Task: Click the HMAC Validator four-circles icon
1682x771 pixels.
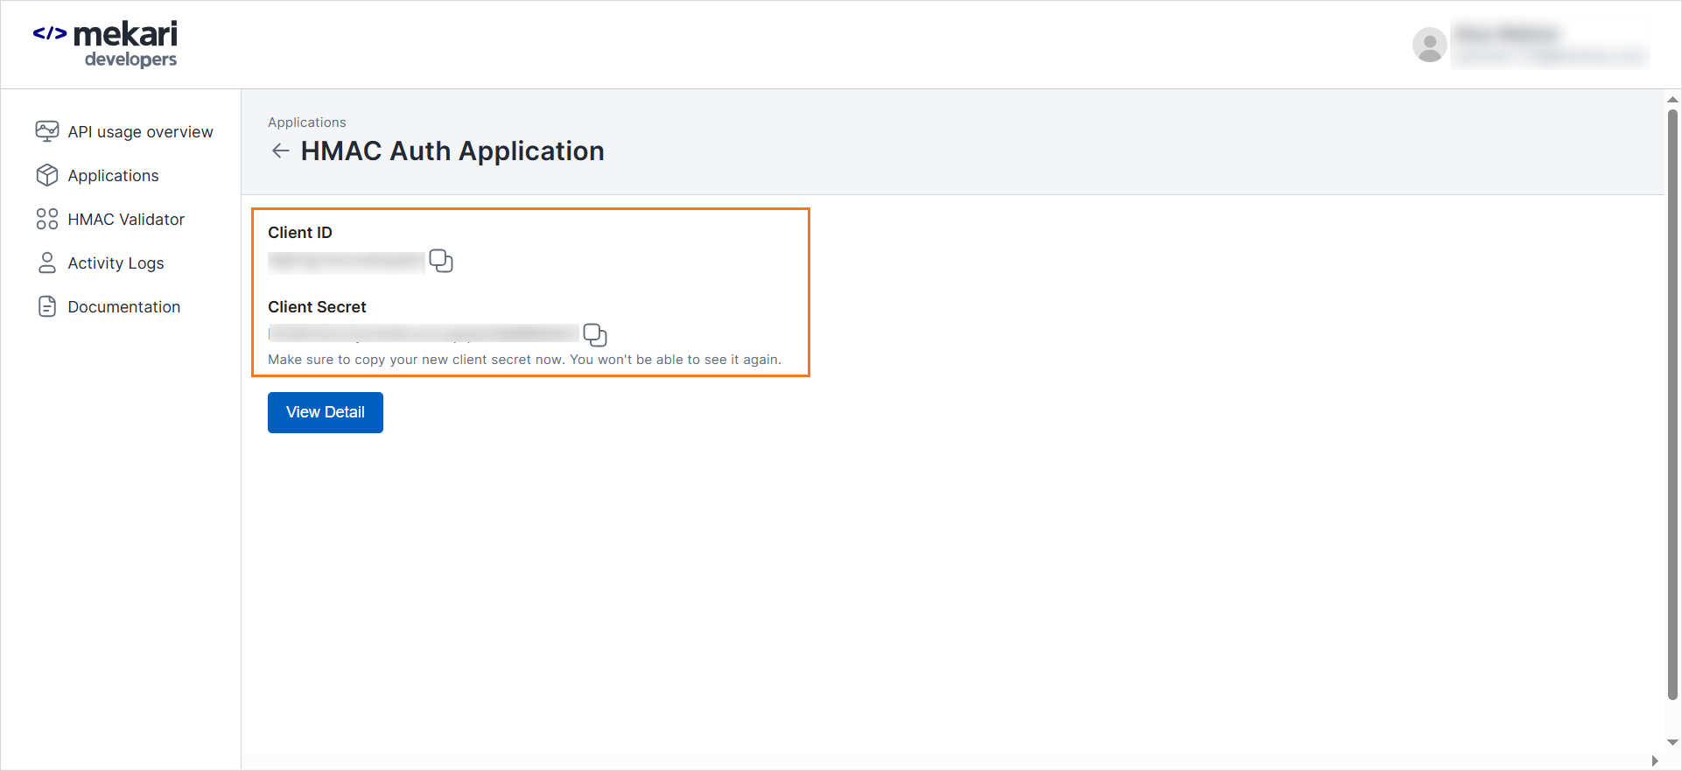Action: (47, 219)
